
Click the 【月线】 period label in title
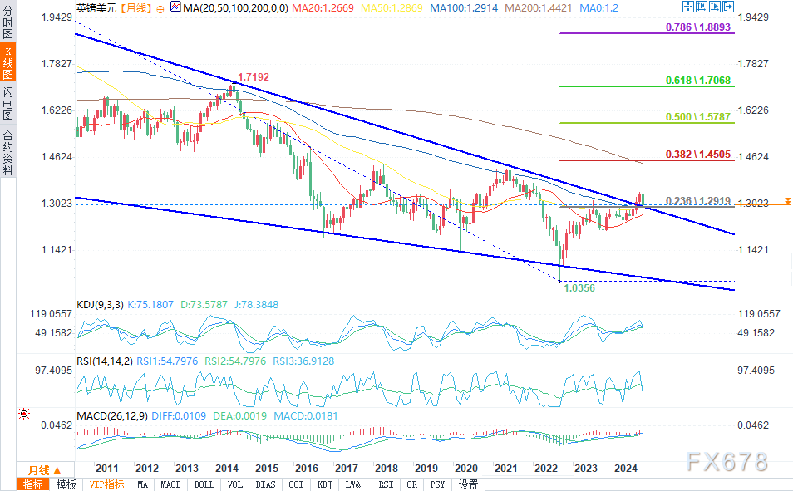pos(136,8)
